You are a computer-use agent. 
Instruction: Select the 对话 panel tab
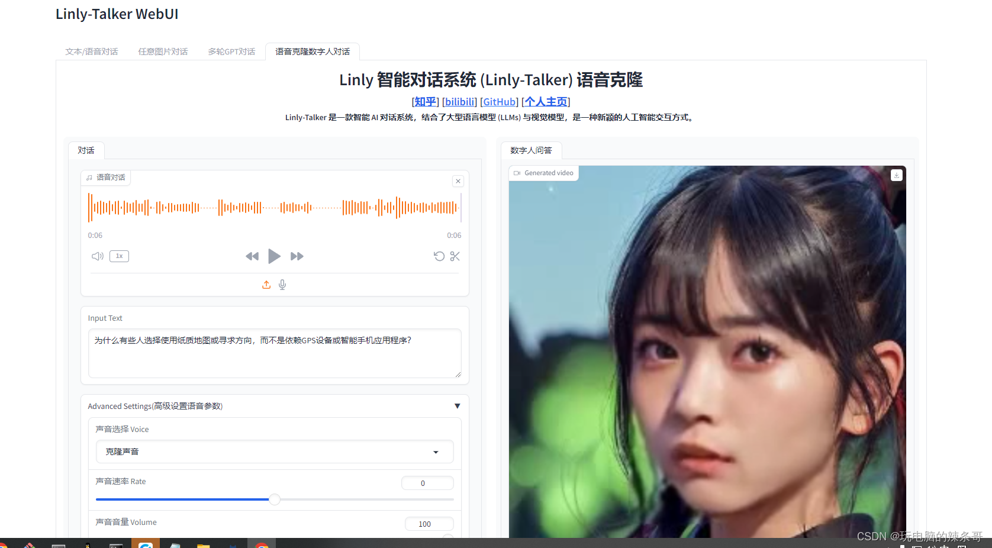pos(86,150)
